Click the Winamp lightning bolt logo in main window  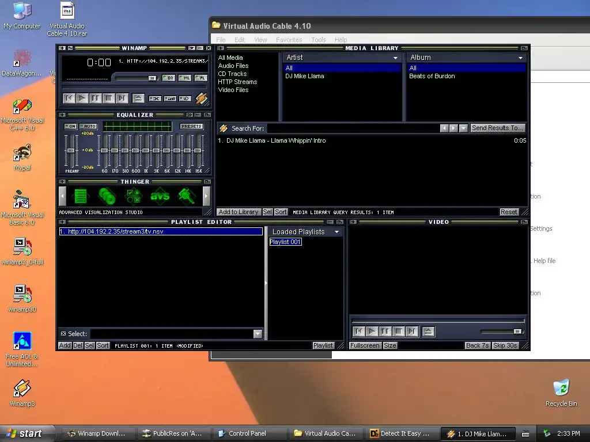[x=201, y=98]
